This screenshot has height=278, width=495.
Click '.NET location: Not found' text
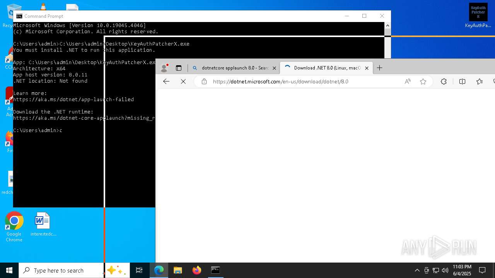(50, 81)
